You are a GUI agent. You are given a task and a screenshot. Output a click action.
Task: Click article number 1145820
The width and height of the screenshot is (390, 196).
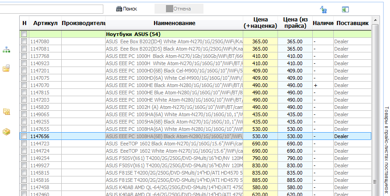click(x=40, y=107)
